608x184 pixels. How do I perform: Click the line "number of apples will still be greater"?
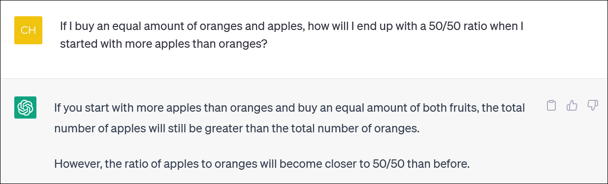236,128
